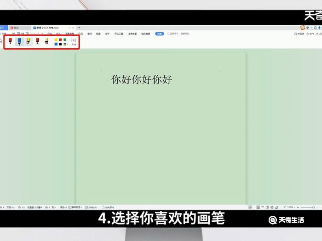322x241 pixels.
Task: Open a new tab with plus button
Action: tap(79, 28)
